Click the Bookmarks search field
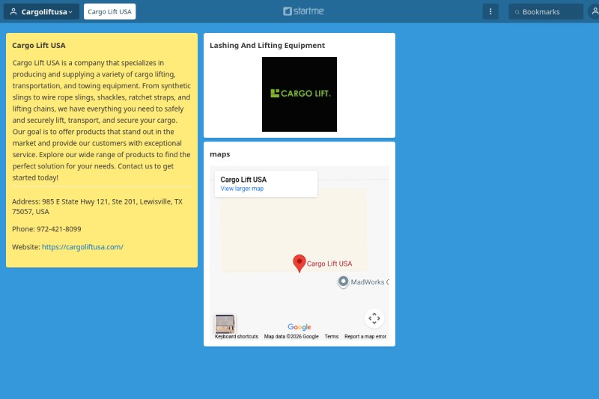Screen dimensions: 599x399 pos(546,12)
